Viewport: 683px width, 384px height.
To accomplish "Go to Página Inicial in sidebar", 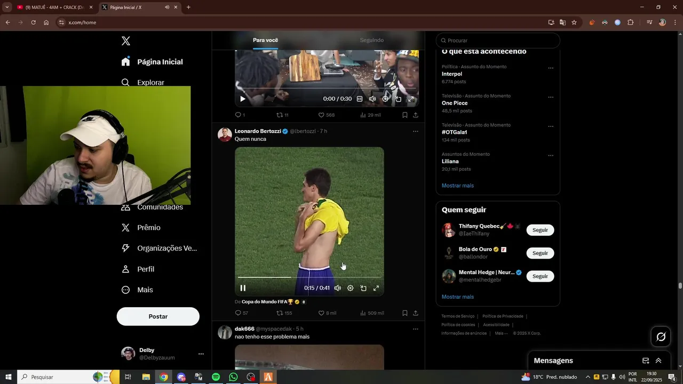I will (152, 62).
